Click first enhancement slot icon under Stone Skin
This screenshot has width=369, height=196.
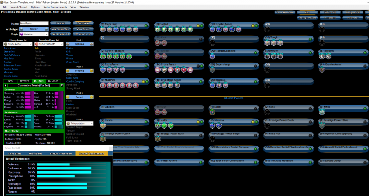(x=103, y=29)
